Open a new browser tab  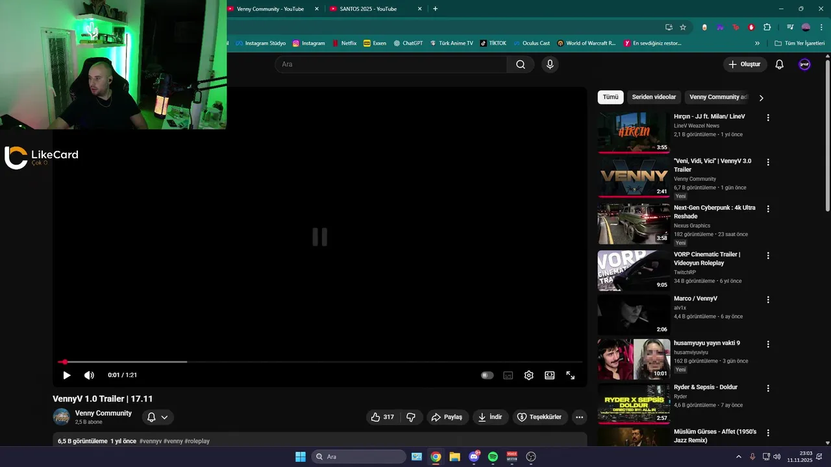click(435, 8)
